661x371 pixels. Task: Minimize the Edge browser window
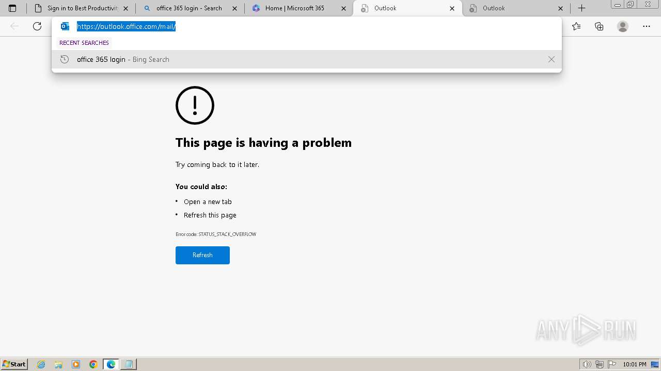(x=618, y=5)
